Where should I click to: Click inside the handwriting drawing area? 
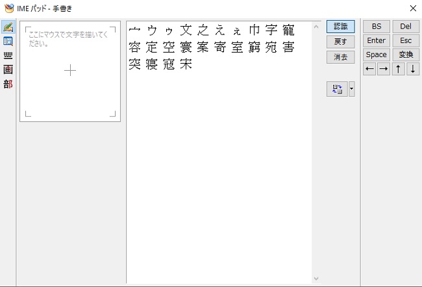click(70, 71)
